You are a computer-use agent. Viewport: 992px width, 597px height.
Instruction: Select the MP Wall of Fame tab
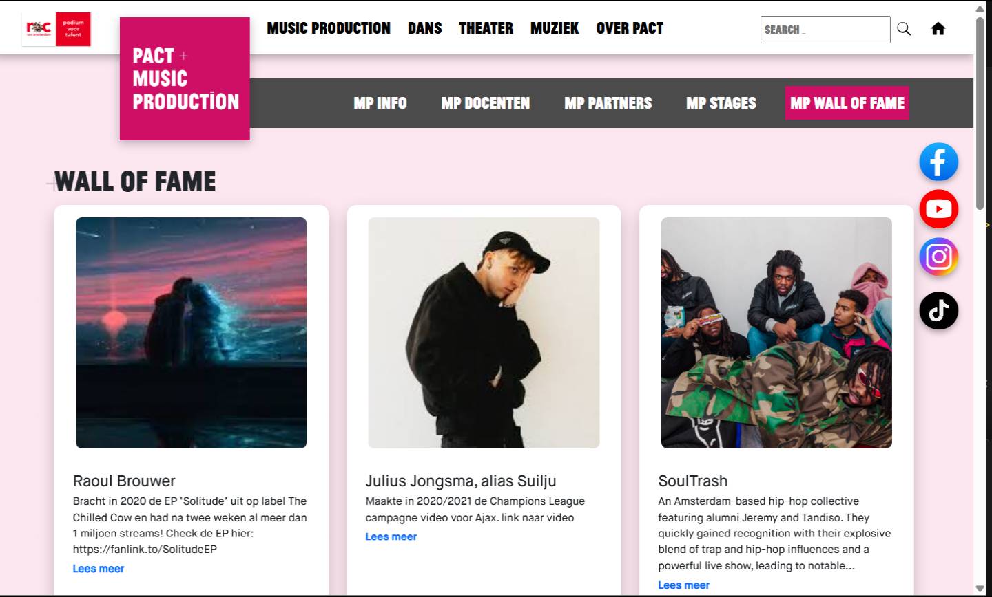[x=847, y=103]
